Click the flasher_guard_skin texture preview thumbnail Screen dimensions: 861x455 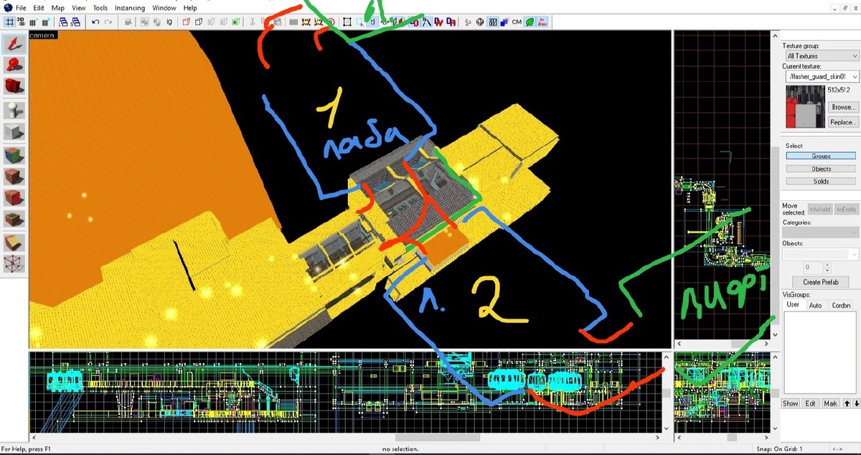[805, 106]
